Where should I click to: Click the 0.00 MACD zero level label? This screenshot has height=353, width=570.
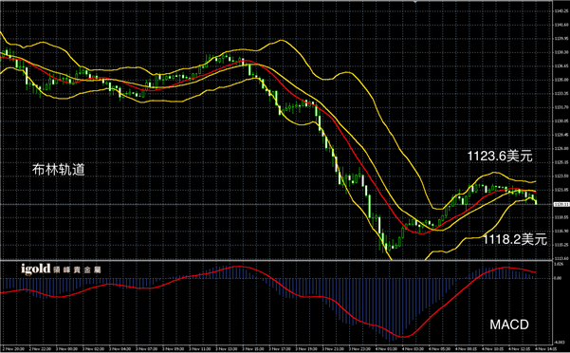coord(558,278)
